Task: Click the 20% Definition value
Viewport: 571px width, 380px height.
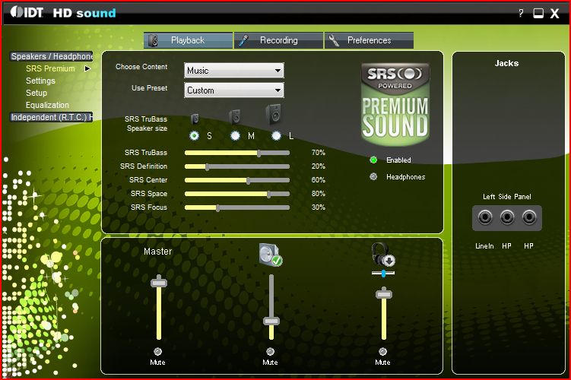Action: pos(319,166)
